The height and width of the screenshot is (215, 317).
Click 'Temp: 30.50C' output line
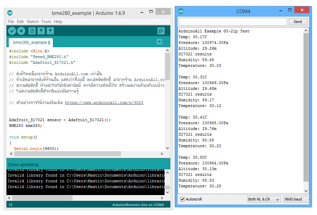pyautogui.click(x=193, y=157)
